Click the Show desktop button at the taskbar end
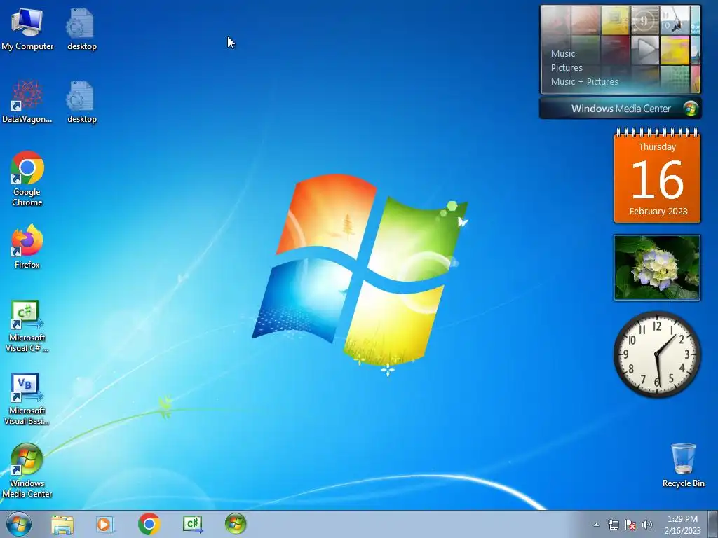This screenshot has width=718, height=538. (713, 524)
